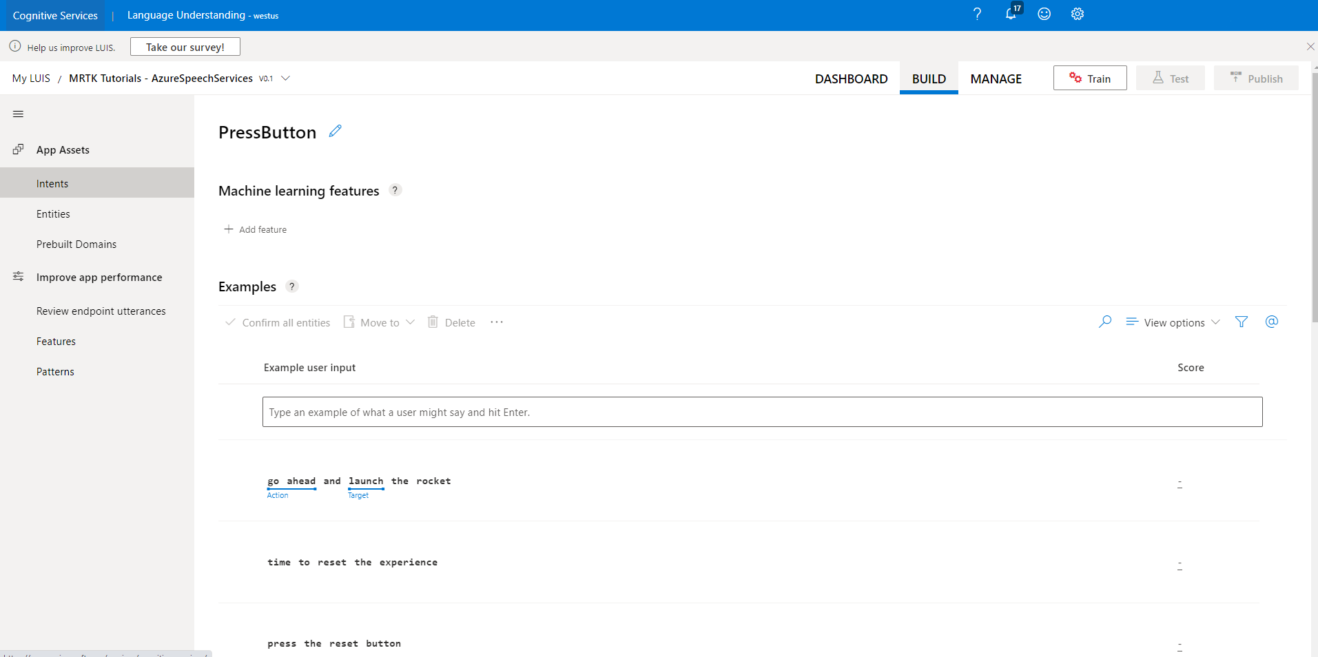
Task: Click the Confirm all entities label
Action: [286, 322]
